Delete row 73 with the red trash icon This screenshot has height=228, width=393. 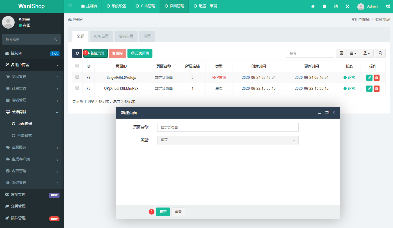tap(377, 89)
